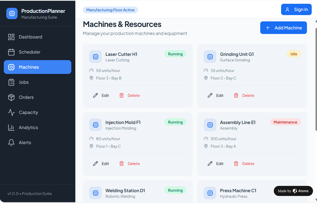Click the ProductionPlanner logo icon
The height and width of the screenshot is (203, 317).
click(12, 13)
